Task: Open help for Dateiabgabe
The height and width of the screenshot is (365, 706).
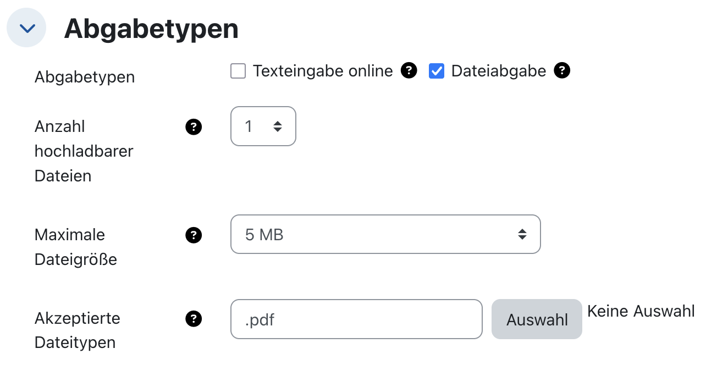Action: click(562, 70)
